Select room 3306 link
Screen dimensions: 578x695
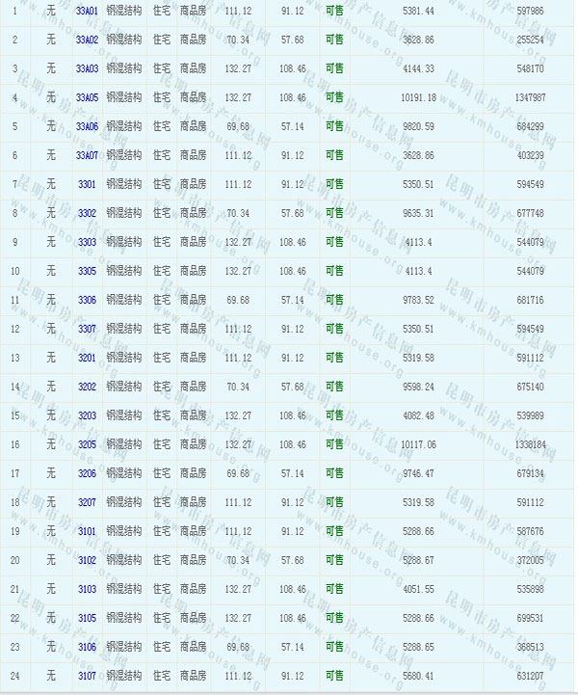[x=87, y=300]
